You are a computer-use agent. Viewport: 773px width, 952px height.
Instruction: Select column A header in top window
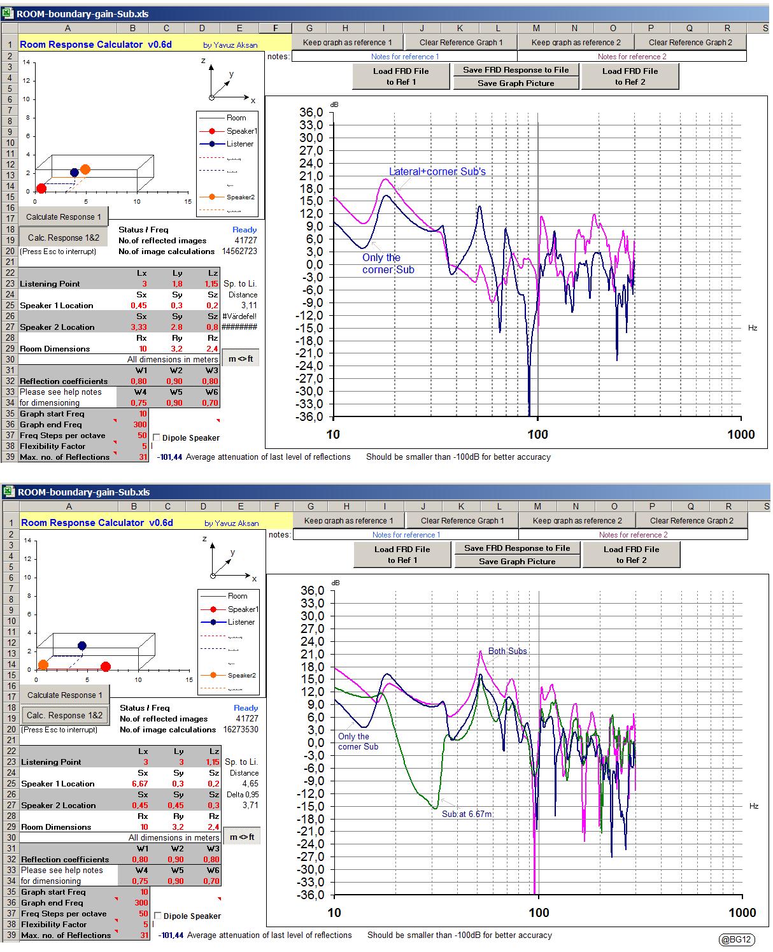tap(67, 28)
